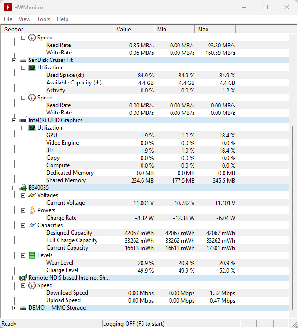Viewport: 298px width, 328px height.
Task: Click the Remote NDIS network adapter icon
Action: click(x=23, y=278)
